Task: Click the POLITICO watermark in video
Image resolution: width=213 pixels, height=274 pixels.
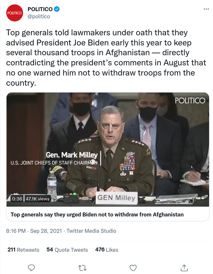Action: 190,100
